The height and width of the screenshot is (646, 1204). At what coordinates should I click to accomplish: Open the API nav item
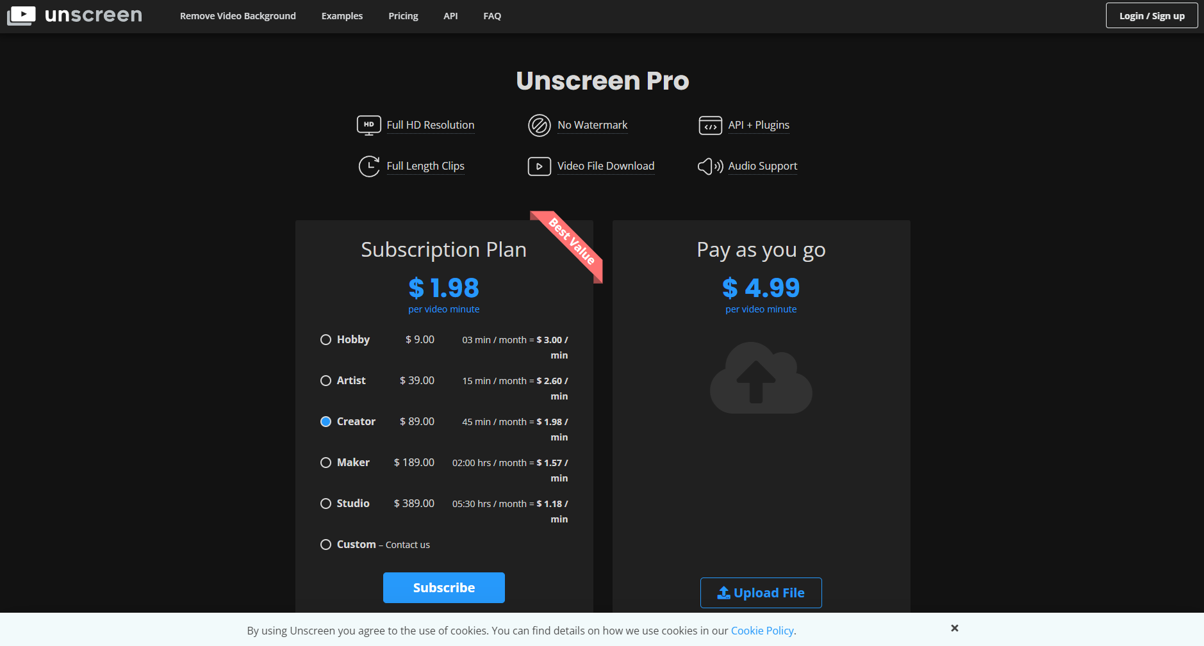pyautogui.click(x=450, y=16)
